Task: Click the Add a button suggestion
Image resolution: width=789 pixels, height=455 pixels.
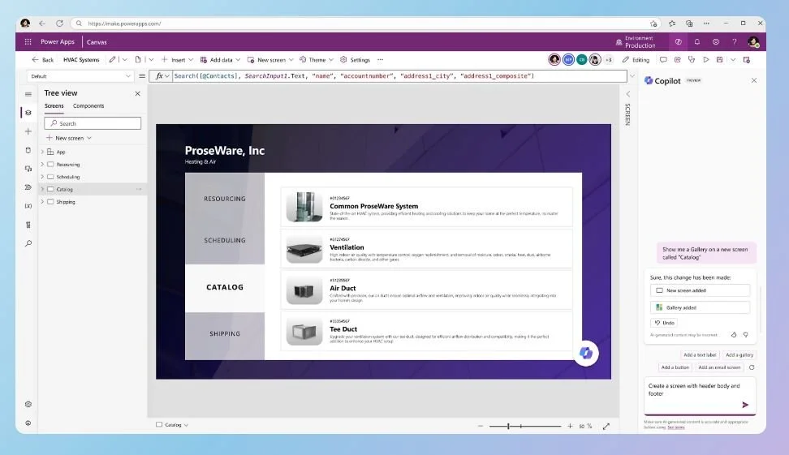Action: [675, 367]
